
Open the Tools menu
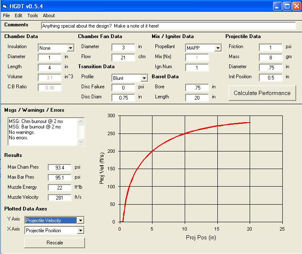(x=33, y=15)
